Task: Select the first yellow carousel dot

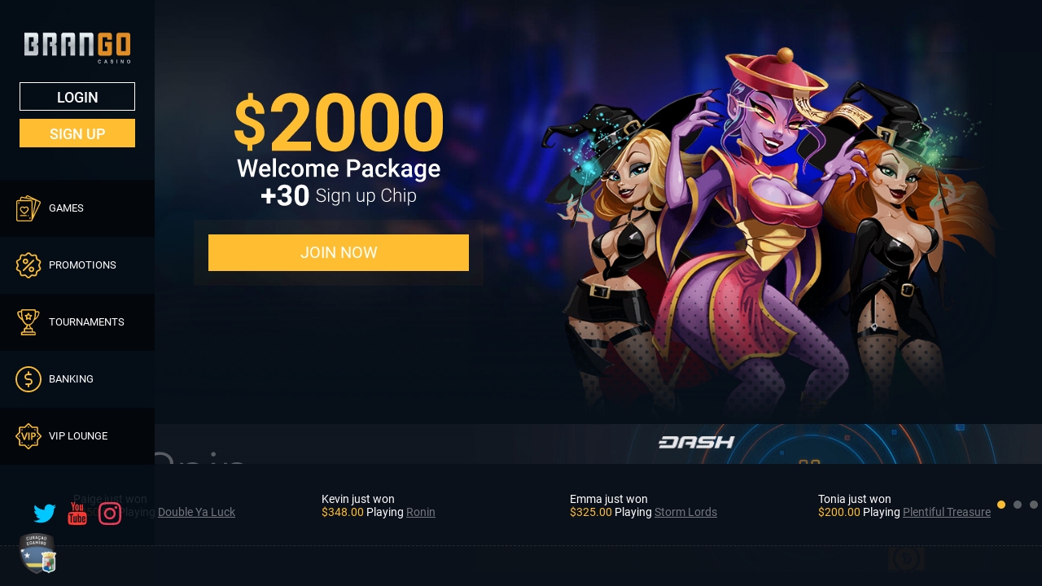Action: [x=1001, y=505]
